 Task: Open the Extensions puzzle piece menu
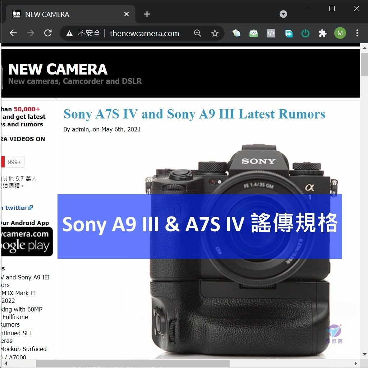pos(323,33)
